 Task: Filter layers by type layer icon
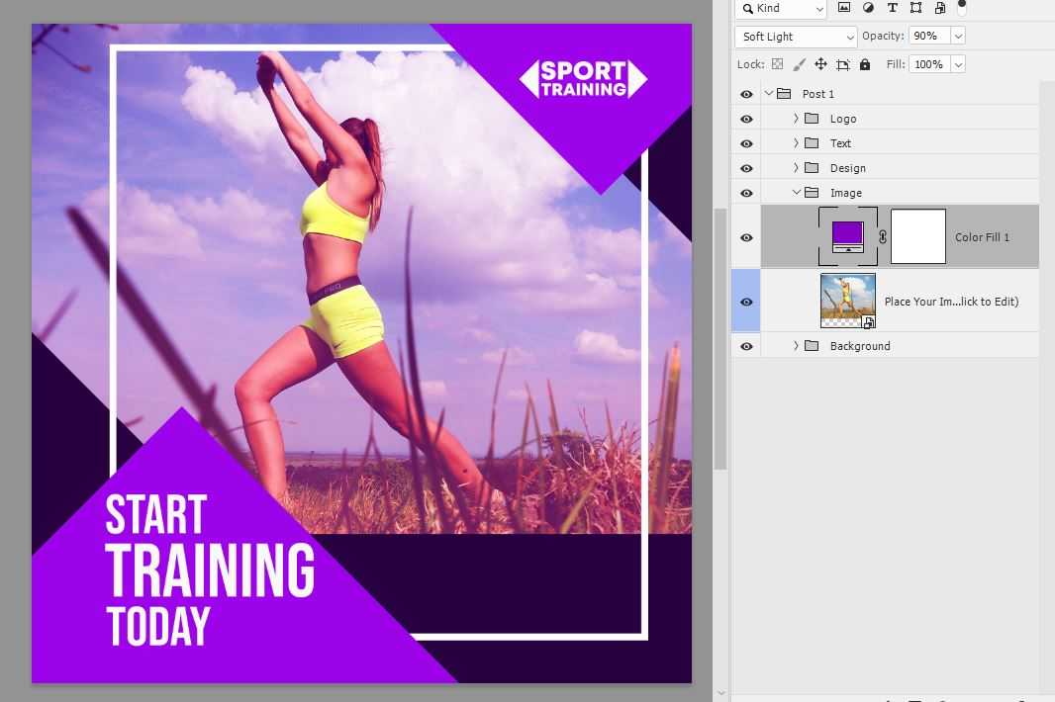pyautogui.click(x=892, y=8)
